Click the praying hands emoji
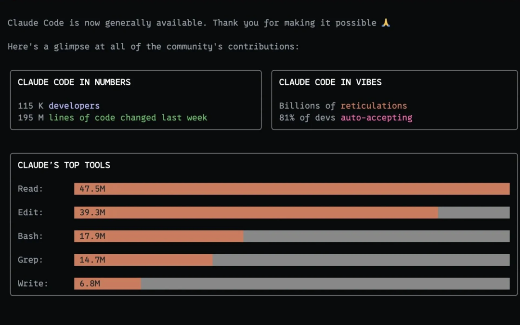This screenshot has width=520, height=325. coord(385,23)
